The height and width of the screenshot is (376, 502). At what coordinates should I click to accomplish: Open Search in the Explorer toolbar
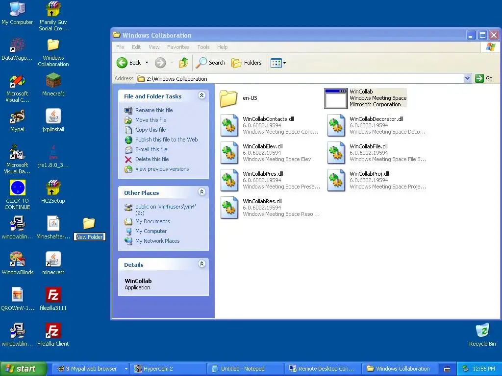coord(211,63)
